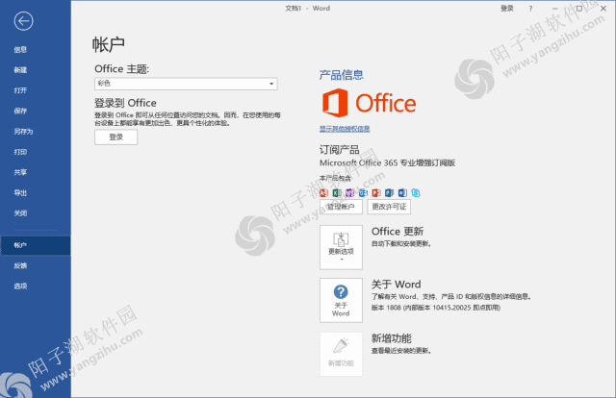Select 关闭 in the sidebar
616x398 pixels.
tap(20, 213)
